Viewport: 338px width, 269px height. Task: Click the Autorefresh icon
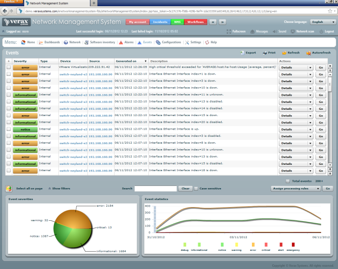[308, 53]
